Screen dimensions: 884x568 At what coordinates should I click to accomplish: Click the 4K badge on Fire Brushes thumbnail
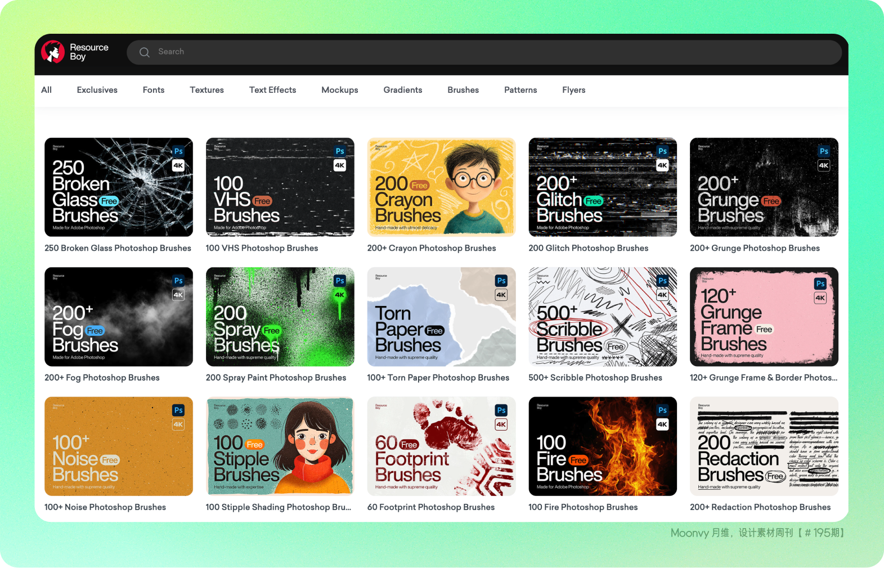(x=662, y=425)
